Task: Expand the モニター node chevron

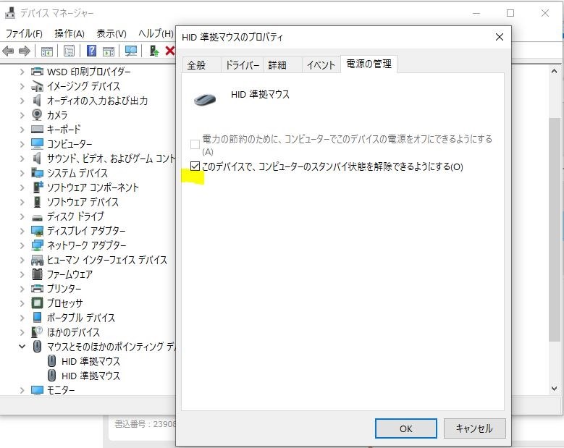Action: click(22, 390)
